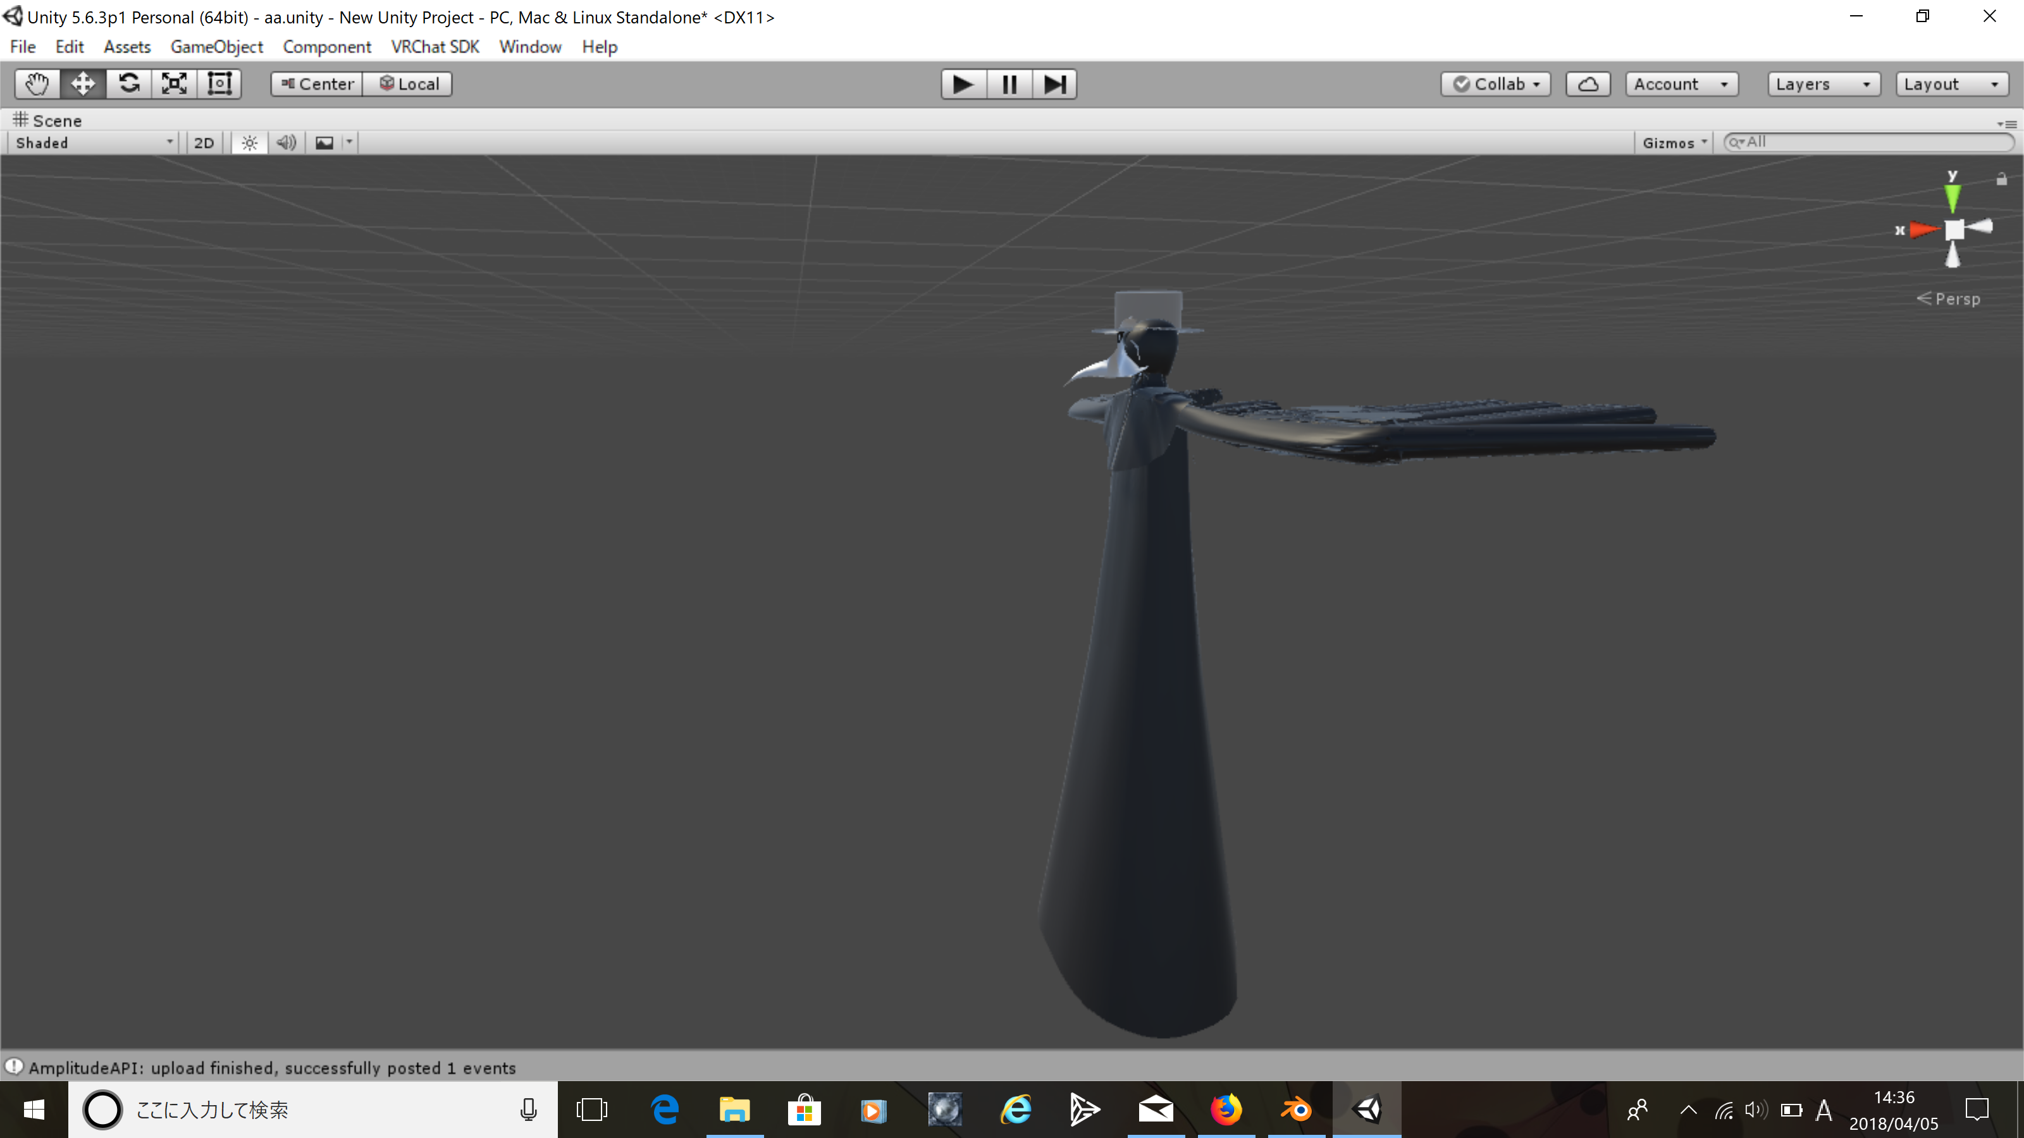This screenshot has height=1138, width=2024.
Task: Open the Layout dropdown
Action: point(1952,84)
